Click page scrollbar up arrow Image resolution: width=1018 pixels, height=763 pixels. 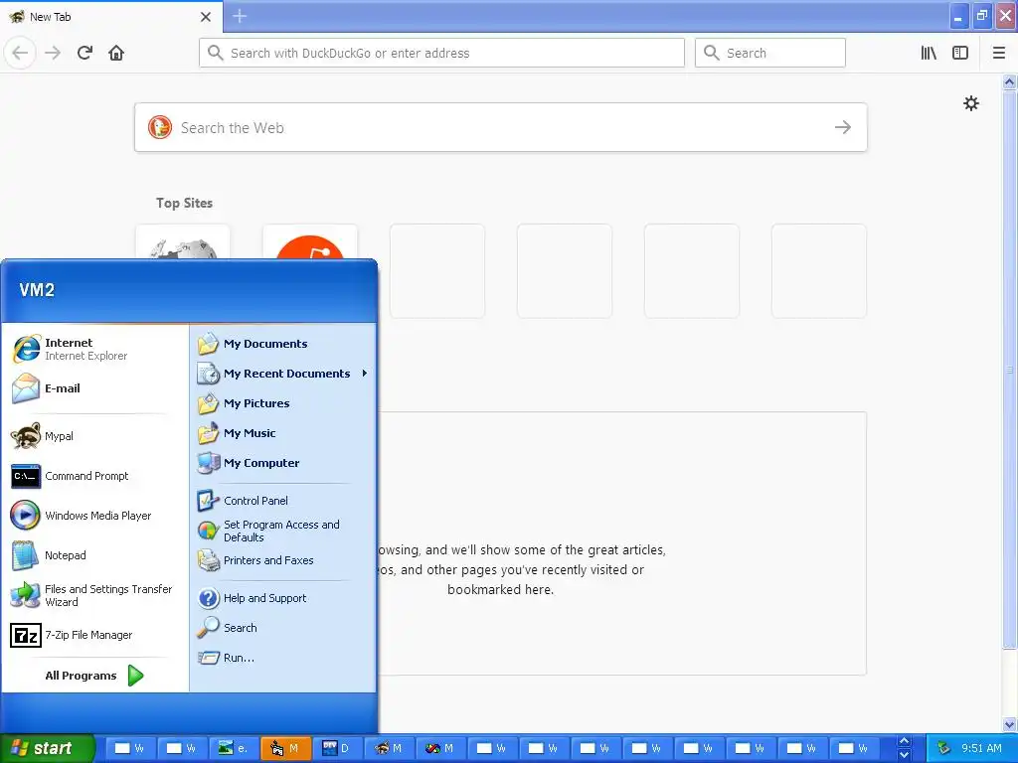click(1009, 81)
